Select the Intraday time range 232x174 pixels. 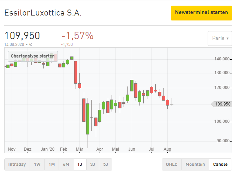(x=17, y=164)
